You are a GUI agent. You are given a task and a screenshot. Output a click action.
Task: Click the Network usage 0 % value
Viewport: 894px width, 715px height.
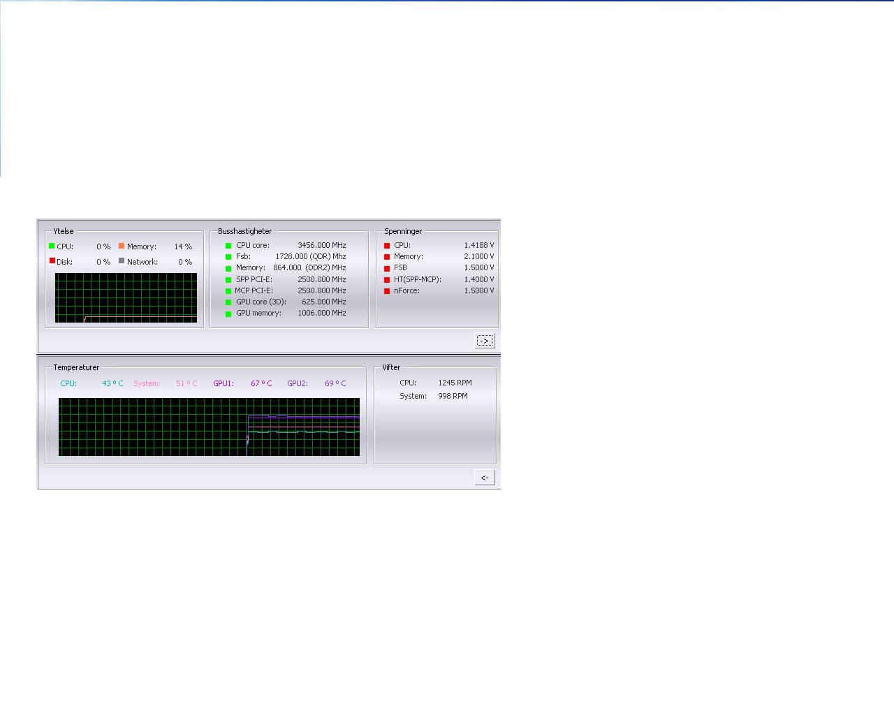(x=185, y=262)
